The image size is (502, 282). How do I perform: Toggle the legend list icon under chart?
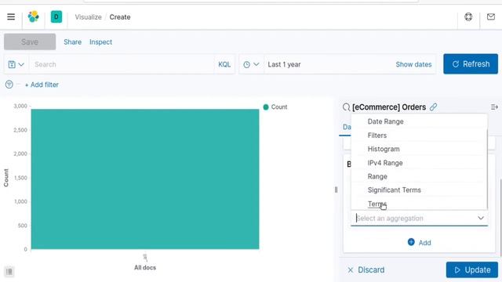9,272
